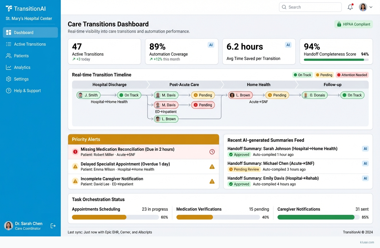Screen dimensions: 380x248
Task: Click the notification bell icon
Action: tap(350, 7)
